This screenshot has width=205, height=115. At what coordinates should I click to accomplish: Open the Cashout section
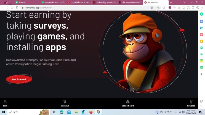coord(65,103)
